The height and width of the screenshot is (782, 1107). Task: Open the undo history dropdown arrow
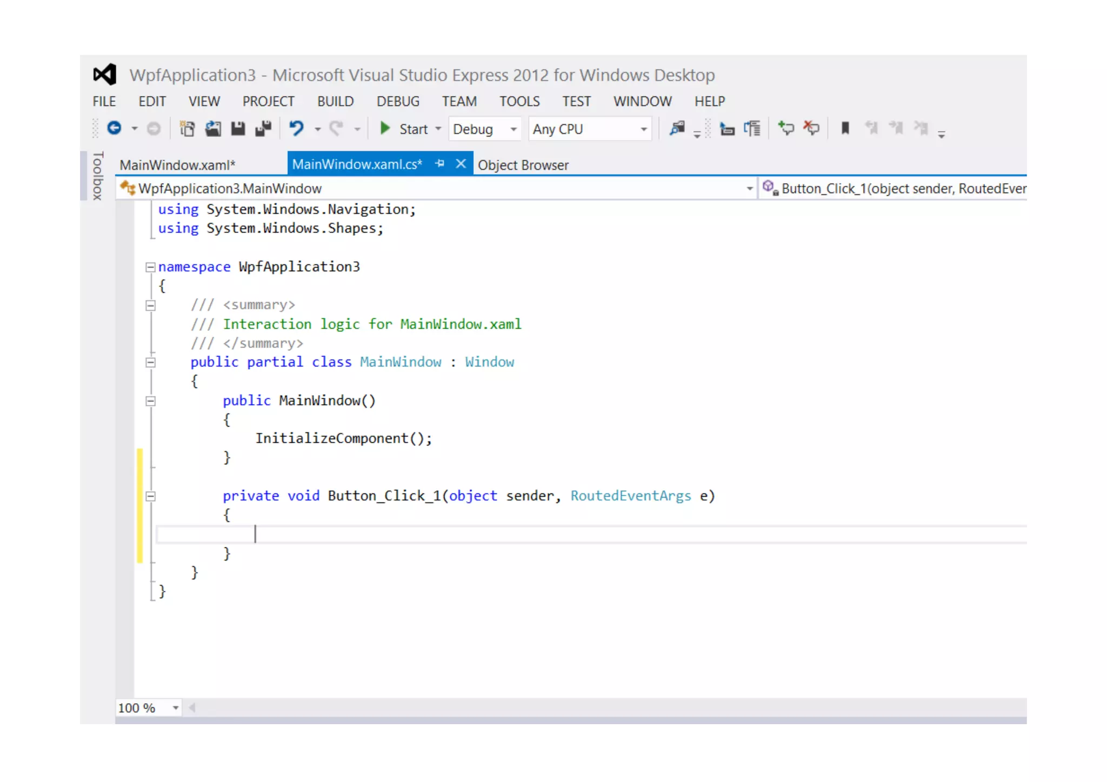tap(318, 129)
